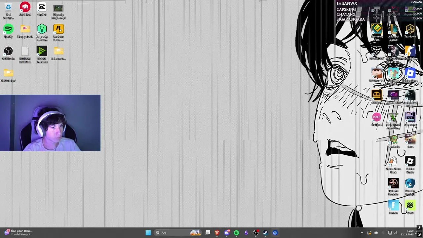Launch osu!(lazer) shortcut
Image resolution: width=423 pixels, height=238 pixels.
click(x=376, y=119)
